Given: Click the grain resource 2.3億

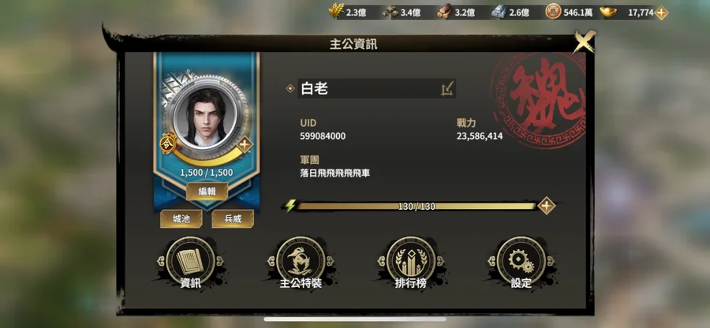Looking at the screenshot, I should [x=347, y=12].
